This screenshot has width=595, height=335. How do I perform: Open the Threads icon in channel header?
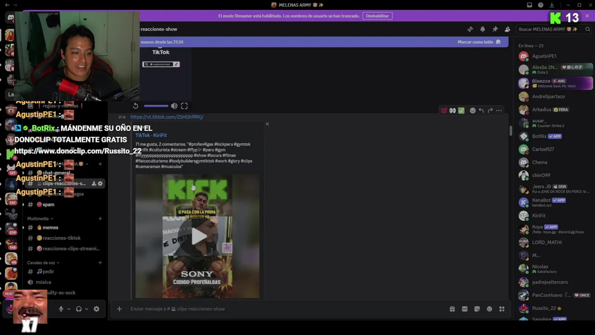(470, 29)
